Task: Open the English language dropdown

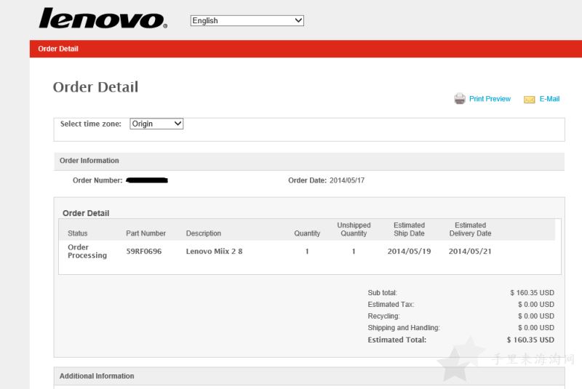Action: point(247,20)
